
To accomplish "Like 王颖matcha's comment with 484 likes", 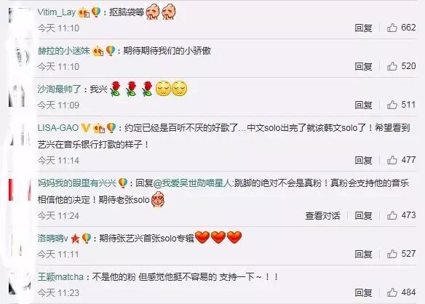I will click(392, 292).
